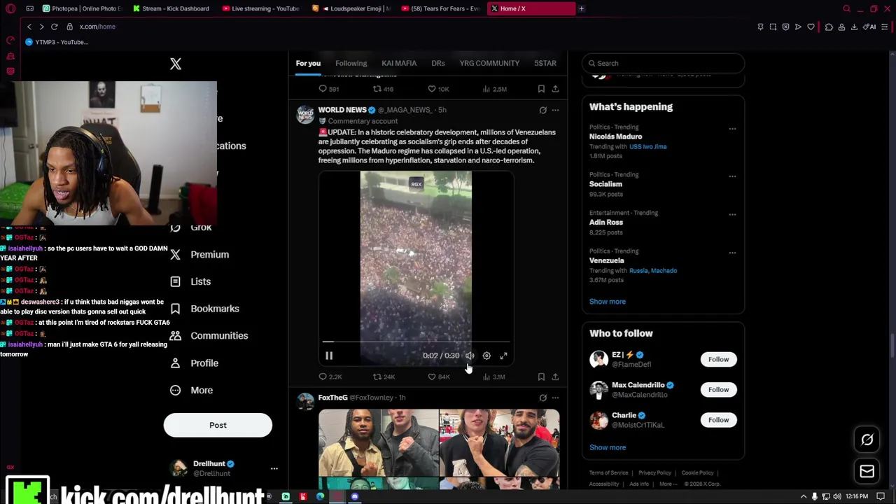Viewport: 896px width, 504px height.
Task: Open Premium in the sidebar
Action: tap(199, 255)
